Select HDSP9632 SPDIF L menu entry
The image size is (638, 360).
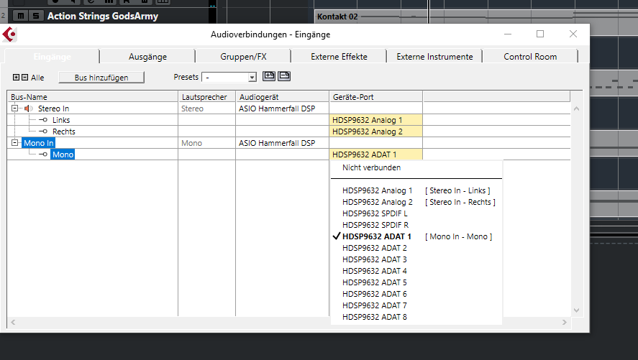(x=416, y=213)
